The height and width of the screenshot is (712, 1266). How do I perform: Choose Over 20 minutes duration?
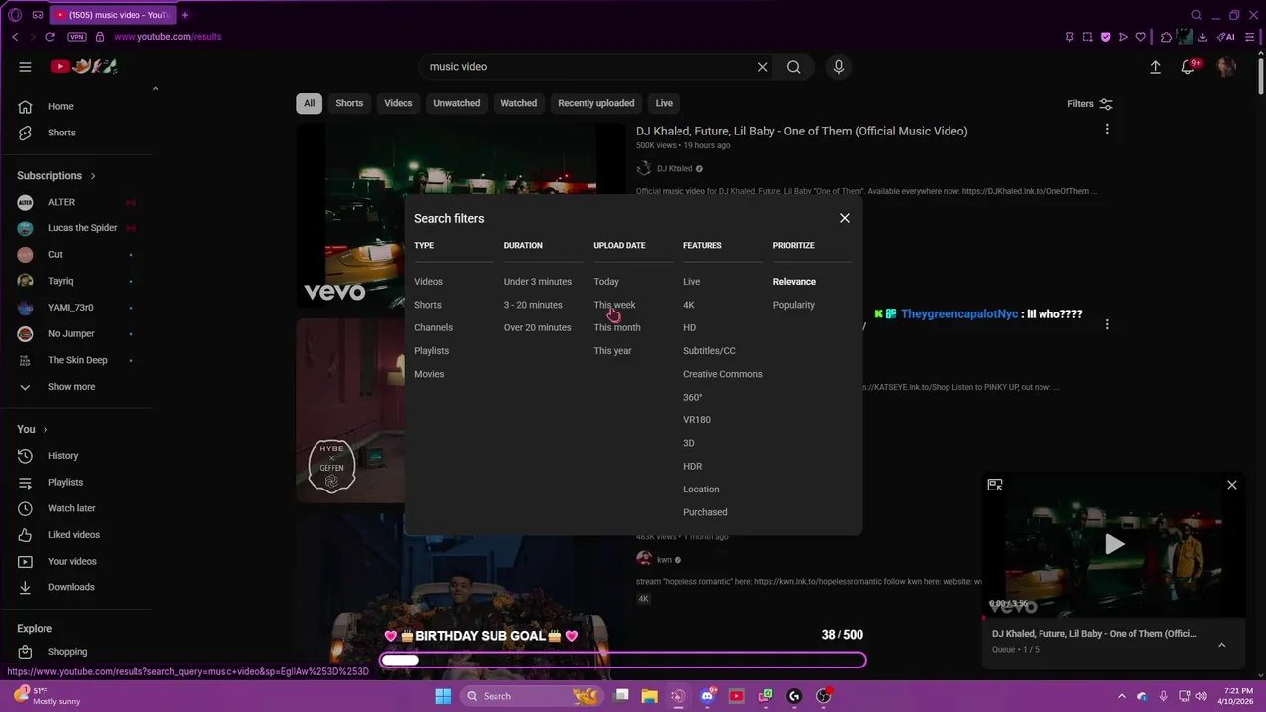coord(537,327)
